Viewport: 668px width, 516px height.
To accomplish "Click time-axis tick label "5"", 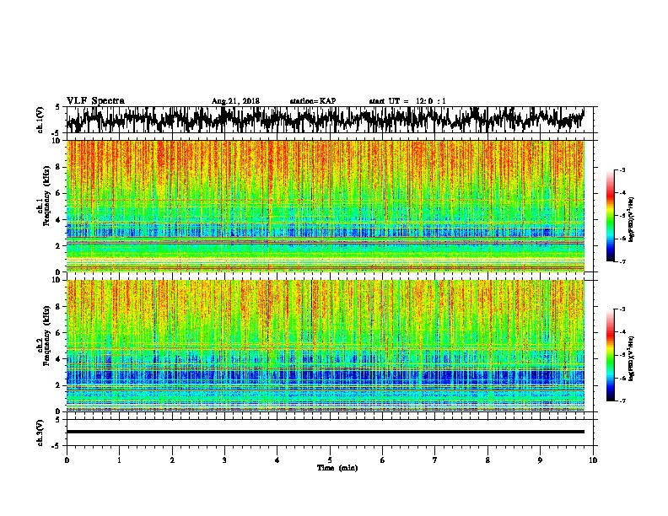I will (330, 460).
